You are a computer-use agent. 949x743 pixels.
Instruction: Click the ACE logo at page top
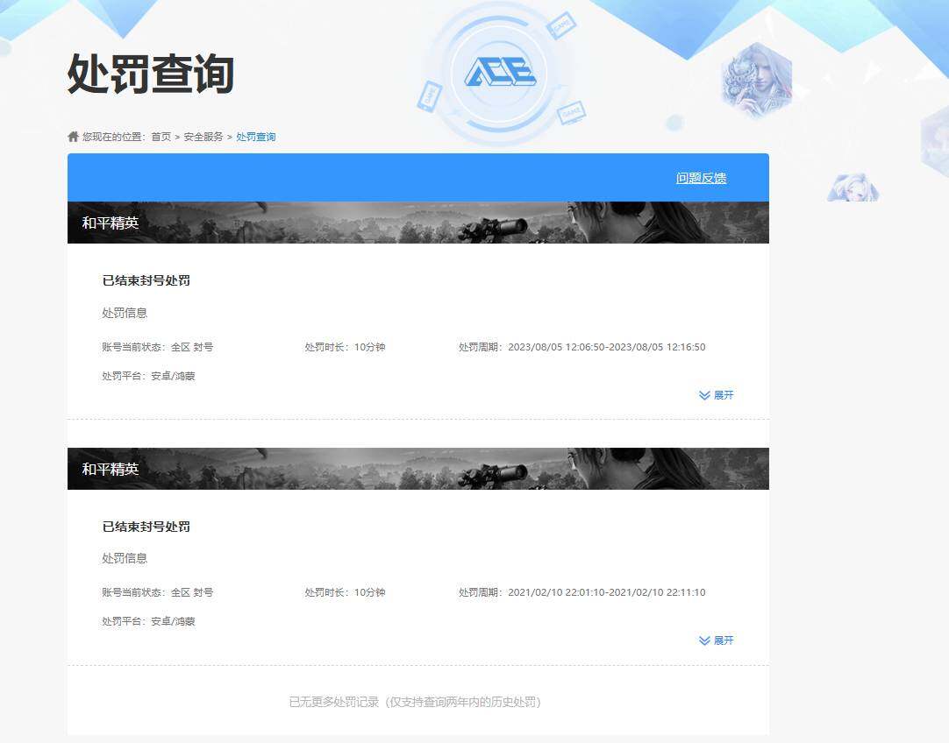coord(500,73)
